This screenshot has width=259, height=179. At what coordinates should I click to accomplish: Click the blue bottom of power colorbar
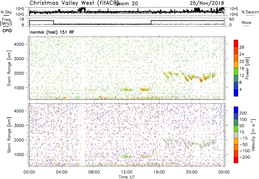tap(236, 93)
